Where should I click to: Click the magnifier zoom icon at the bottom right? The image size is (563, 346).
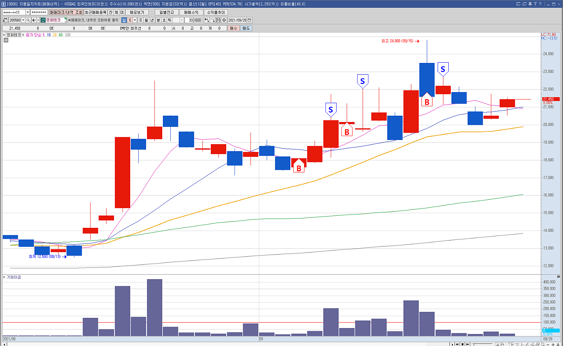tap(543, 344)
